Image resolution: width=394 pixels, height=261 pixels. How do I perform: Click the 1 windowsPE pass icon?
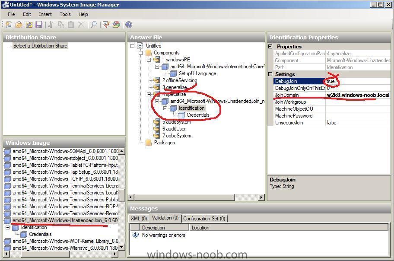pyautogui.click(x=156, y=60)
